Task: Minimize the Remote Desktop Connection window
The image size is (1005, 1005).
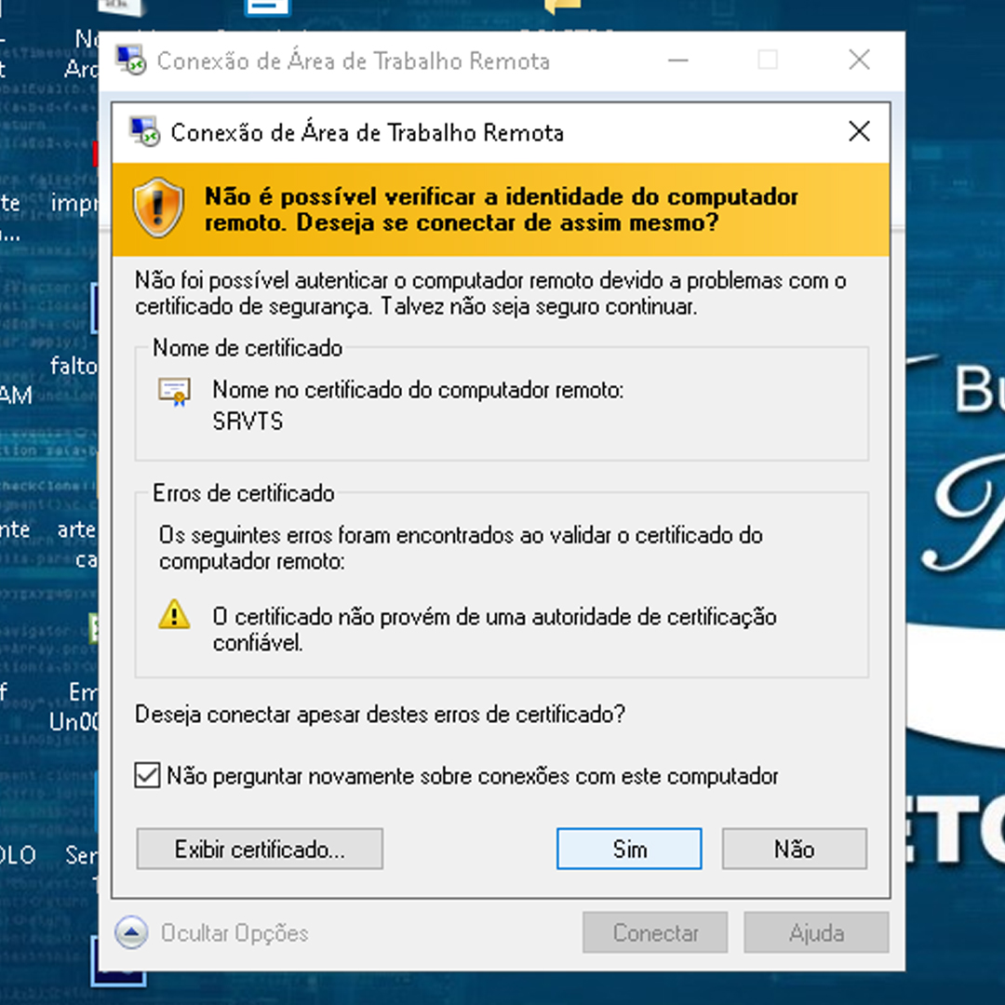Action: point(677,61)
